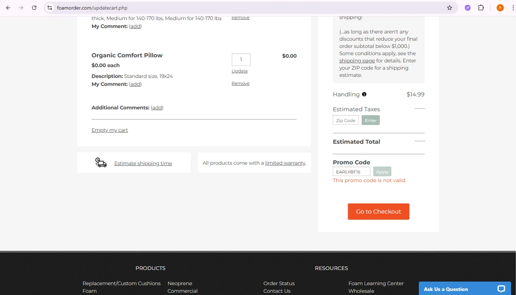Open Foam Learning Center link
The width and height of the screenshot is (516, 295).
(x=376, y=283)
